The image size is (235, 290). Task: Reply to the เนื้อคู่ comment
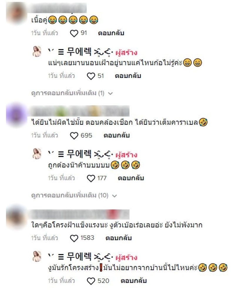coord(111,33)
